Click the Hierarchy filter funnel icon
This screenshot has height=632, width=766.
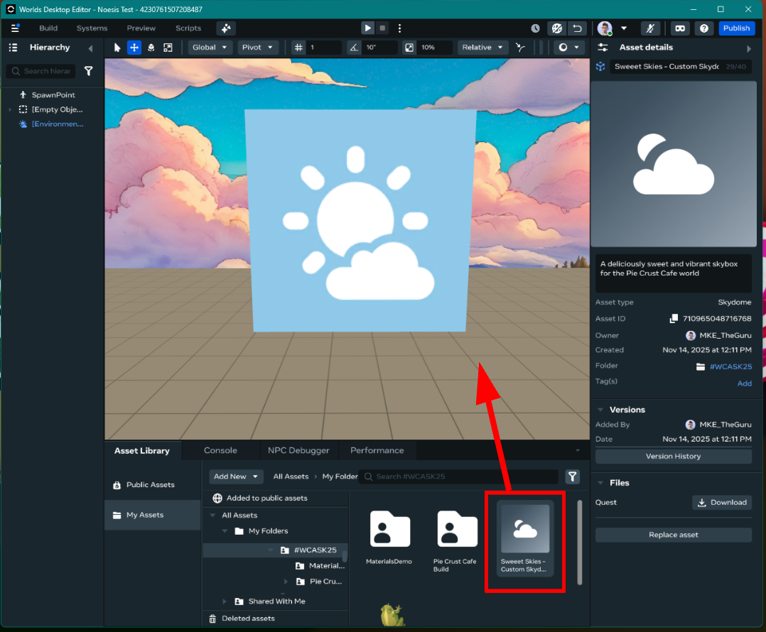[89, 71]
